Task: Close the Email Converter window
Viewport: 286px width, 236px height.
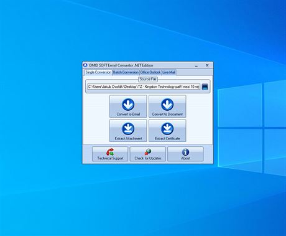Action: click(207, 65)
